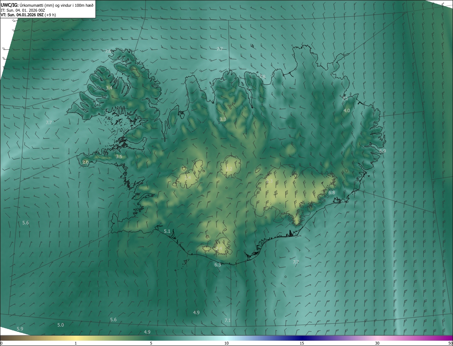Pick the dark navy colorbar segment above 15
The image size is (453, 346).
pyautogui.click(x=302, y=338)
